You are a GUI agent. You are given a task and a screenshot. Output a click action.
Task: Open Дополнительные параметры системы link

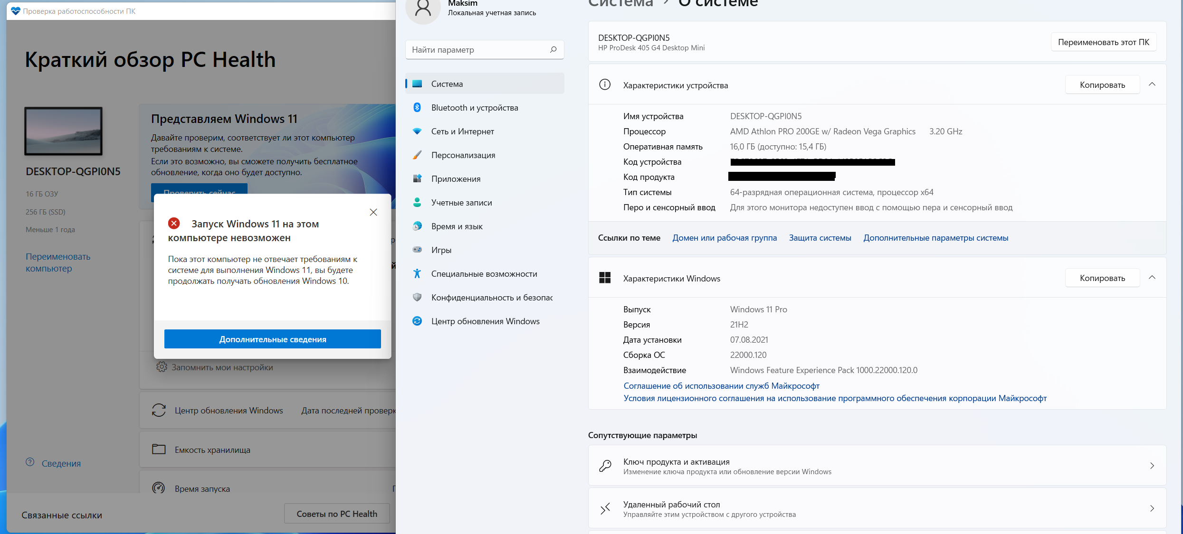(936, 238)
